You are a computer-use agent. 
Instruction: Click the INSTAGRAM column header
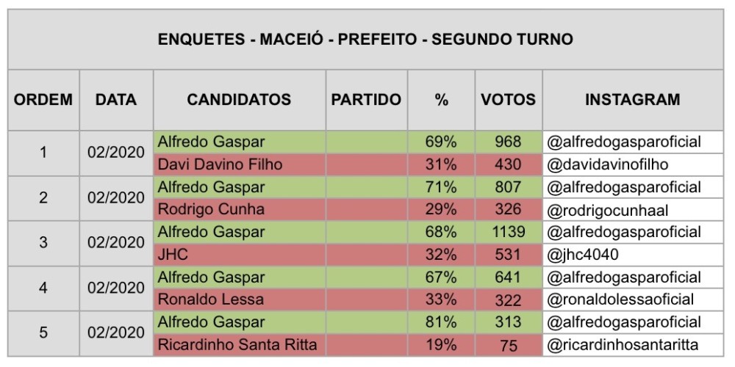[x=632, y=100]
